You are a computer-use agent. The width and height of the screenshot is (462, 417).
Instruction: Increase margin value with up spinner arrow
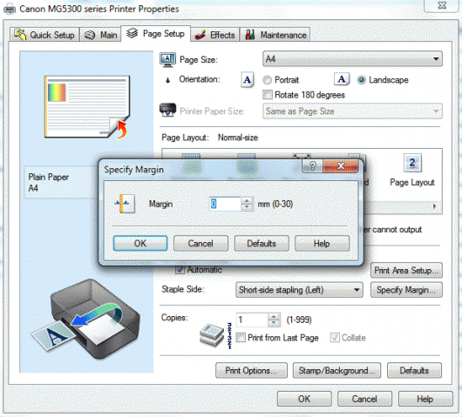click(x=247, y=201)
